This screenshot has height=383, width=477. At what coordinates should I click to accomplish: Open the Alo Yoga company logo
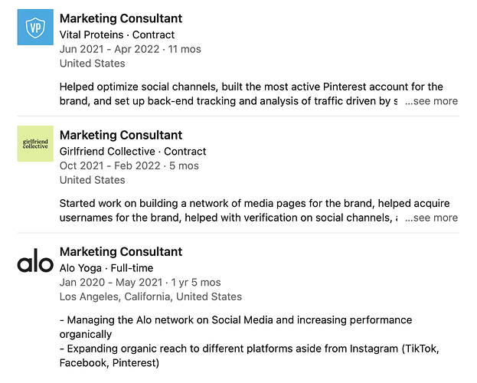pos(35,260)
